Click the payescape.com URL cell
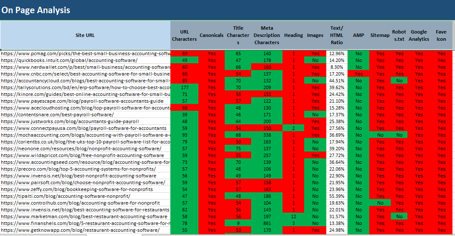 (85, 101)
